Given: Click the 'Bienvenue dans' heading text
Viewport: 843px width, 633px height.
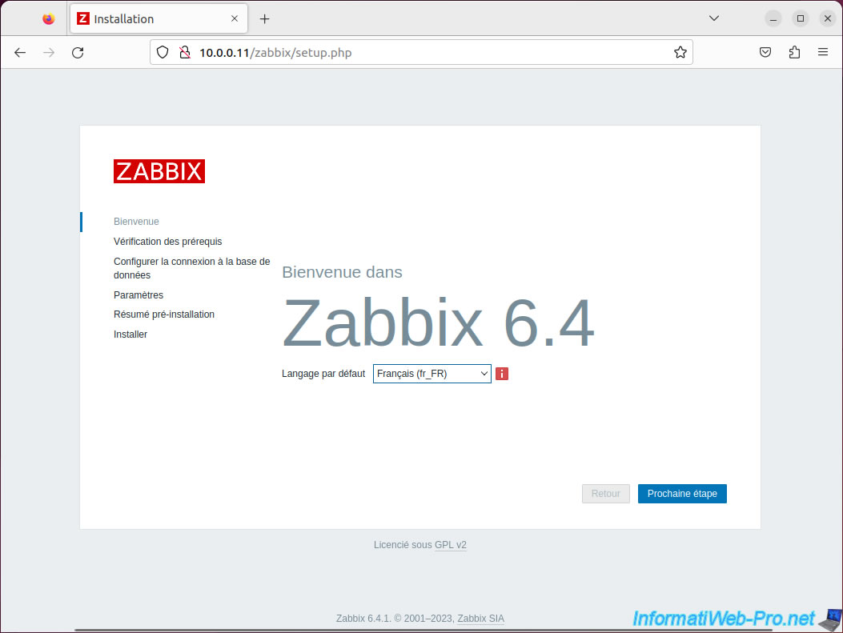Looking at the screenshot, I should point(342,272).
